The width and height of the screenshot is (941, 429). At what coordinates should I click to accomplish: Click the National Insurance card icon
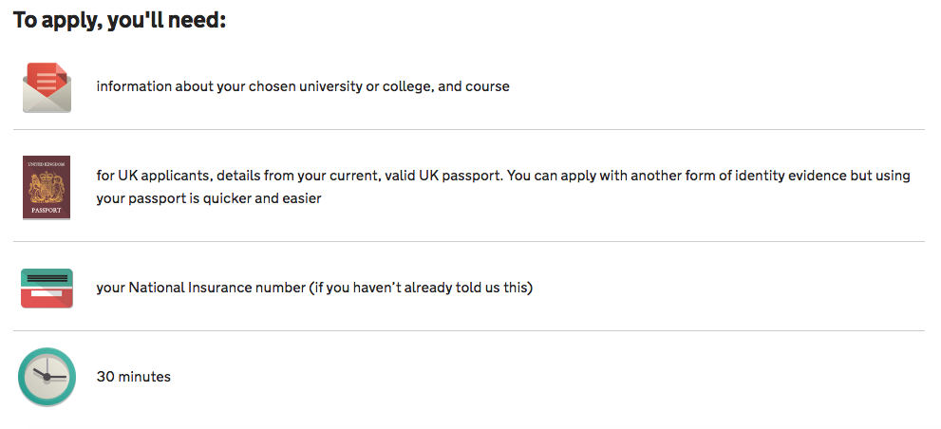(x=47, y=289)
